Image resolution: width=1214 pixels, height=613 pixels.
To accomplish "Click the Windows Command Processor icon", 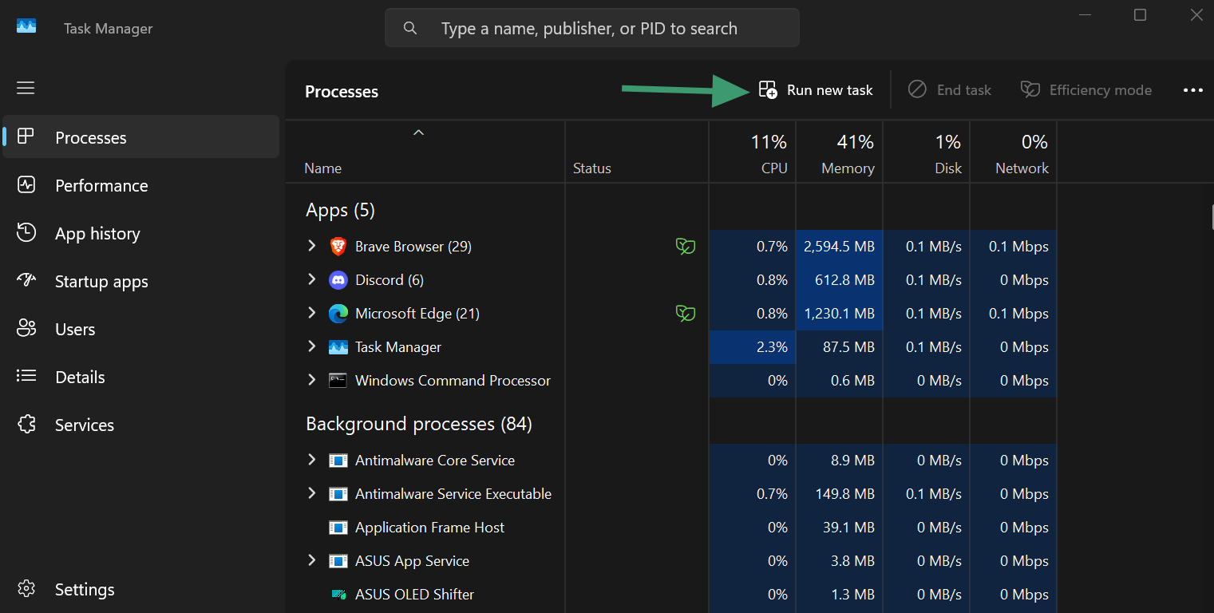I will click(x=338, y=381).
